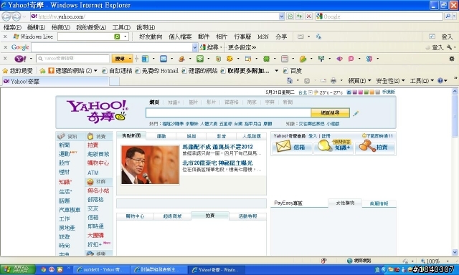The width and height of the screenshot is (459, 275).
Task: Open the address bar history dropdown arrow
Action: coord(281,16)
